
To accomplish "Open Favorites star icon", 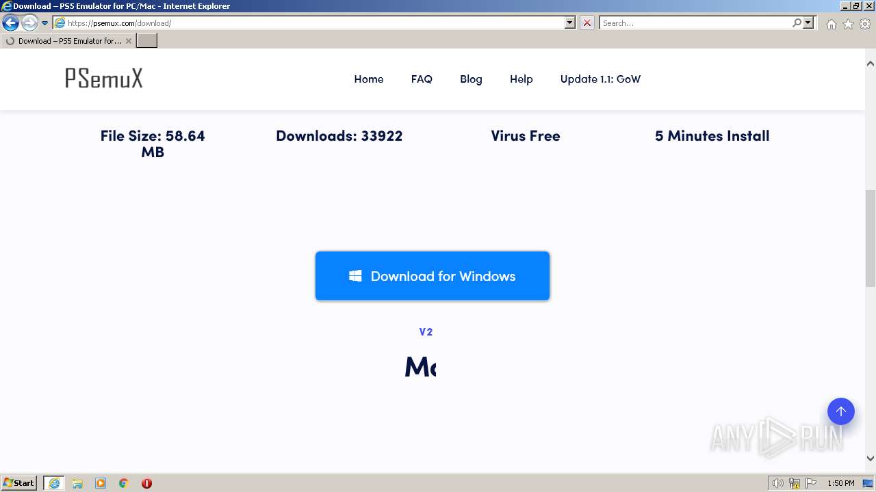I will [848, 24].
